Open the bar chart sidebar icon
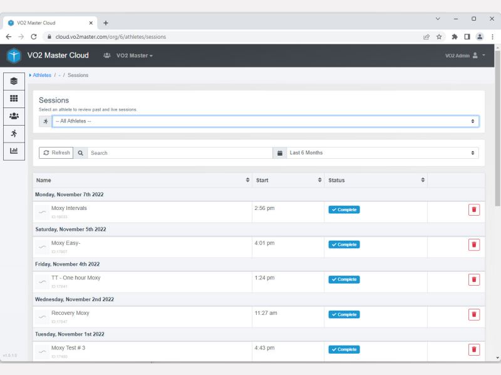The width and height of the screenshot is (501, 375). (14, 151)
